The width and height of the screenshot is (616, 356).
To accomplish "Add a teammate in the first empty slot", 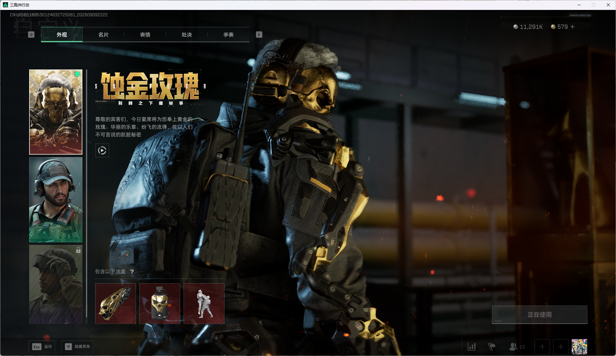I will [542, 347].
